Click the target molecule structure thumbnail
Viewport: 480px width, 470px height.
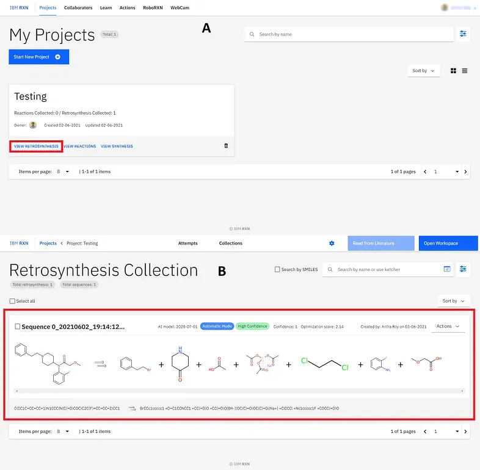click(48, 364)
